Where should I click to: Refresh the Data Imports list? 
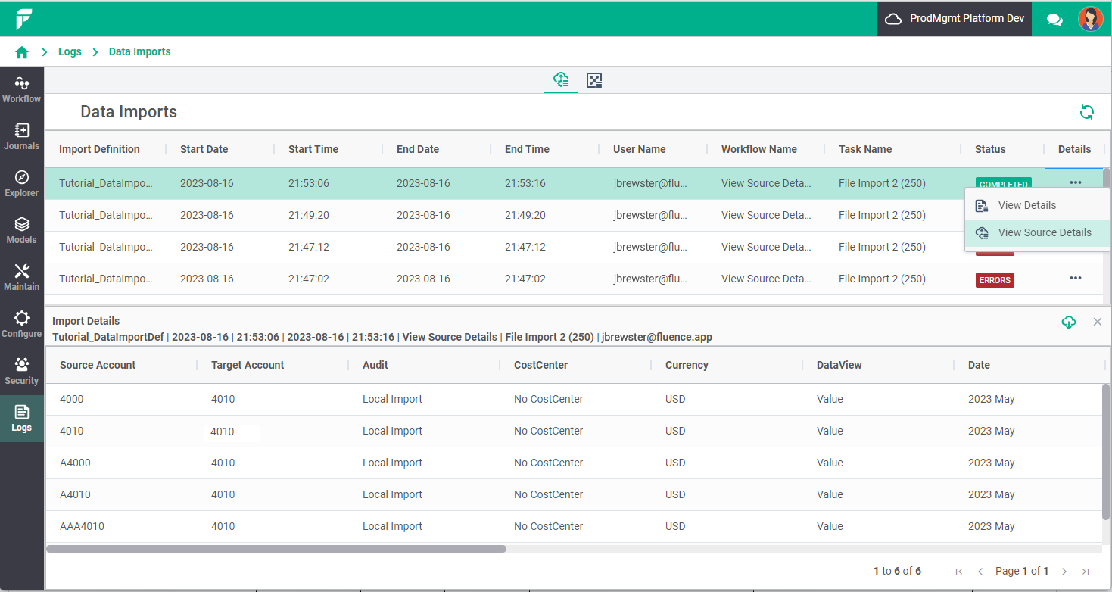pos(1086,112)
